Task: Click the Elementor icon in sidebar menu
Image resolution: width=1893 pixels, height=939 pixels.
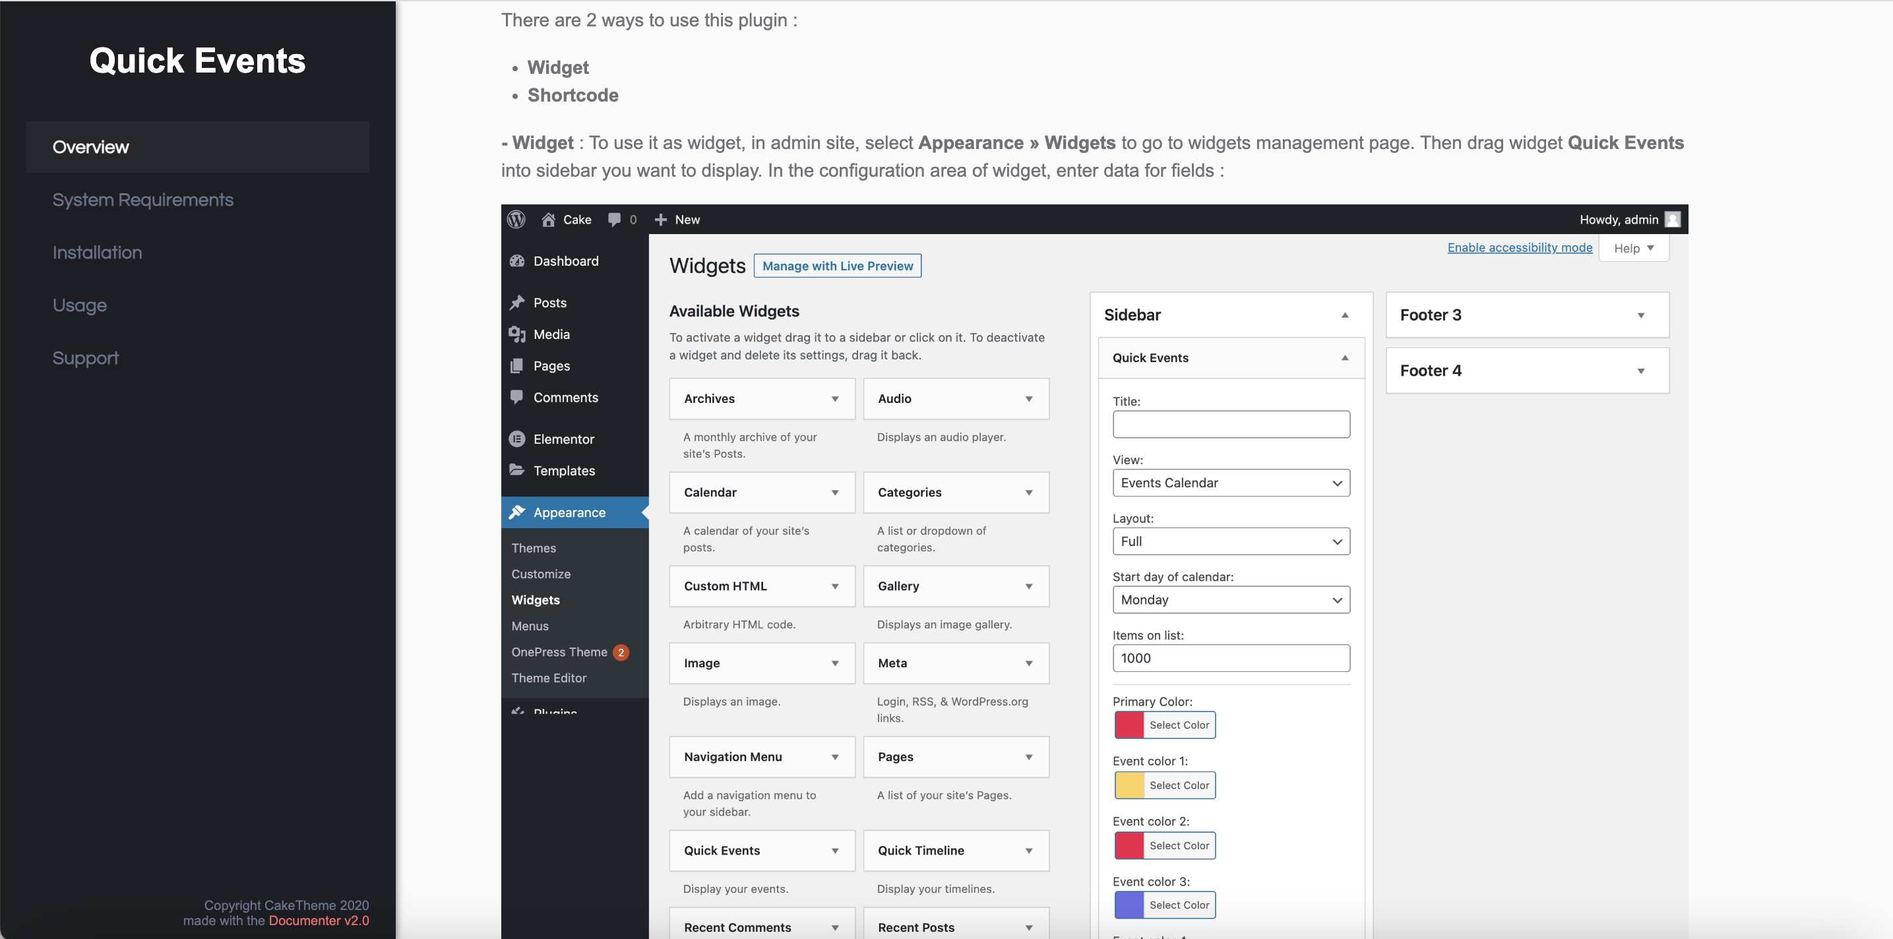Action: (517, 439)
